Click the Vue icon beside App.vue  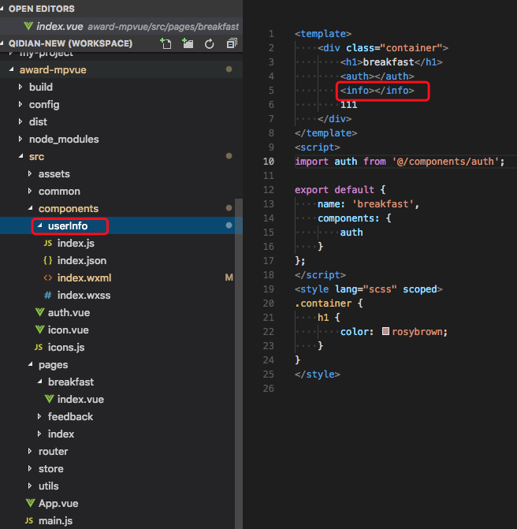pyautogui.click(x=31, y=503)
